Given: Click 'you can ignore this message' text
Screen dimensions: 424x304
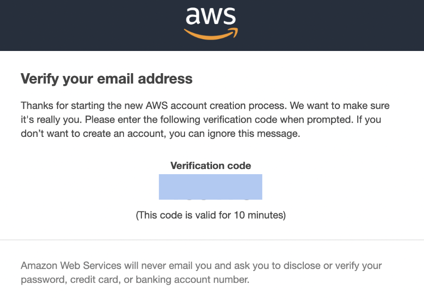Looking at the screenshot, I should (x=235, y=134).
